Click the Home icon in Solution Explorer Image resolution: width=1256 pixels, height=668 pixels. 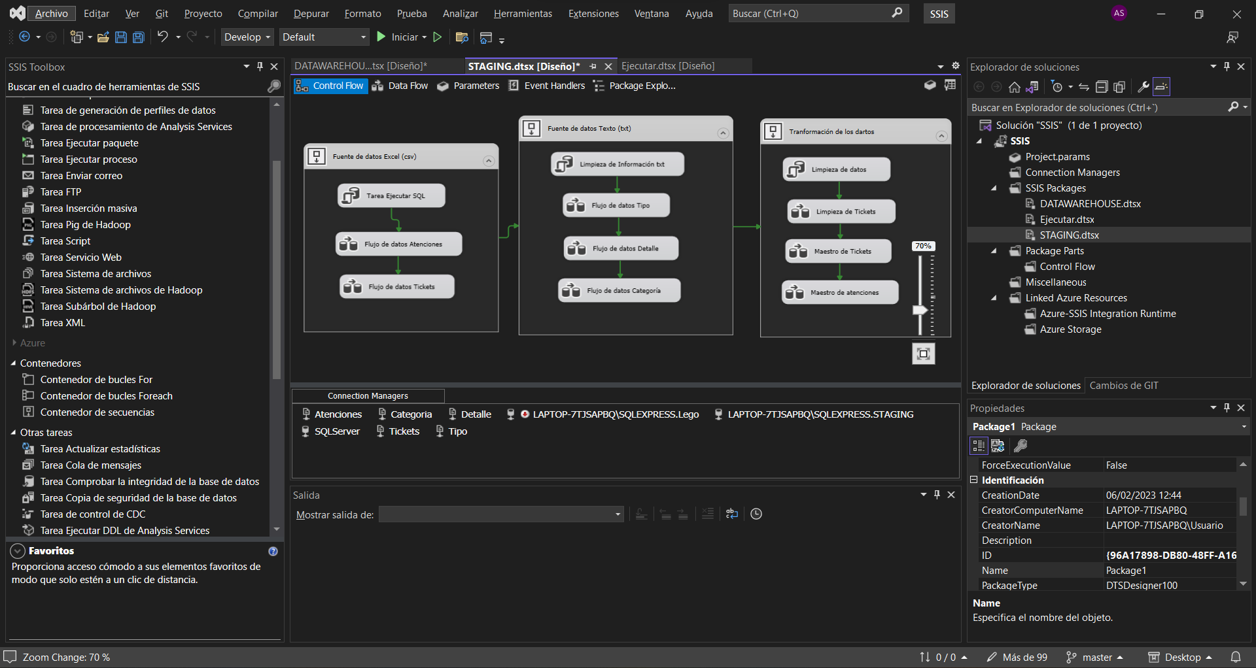(x=1014, y=87)
